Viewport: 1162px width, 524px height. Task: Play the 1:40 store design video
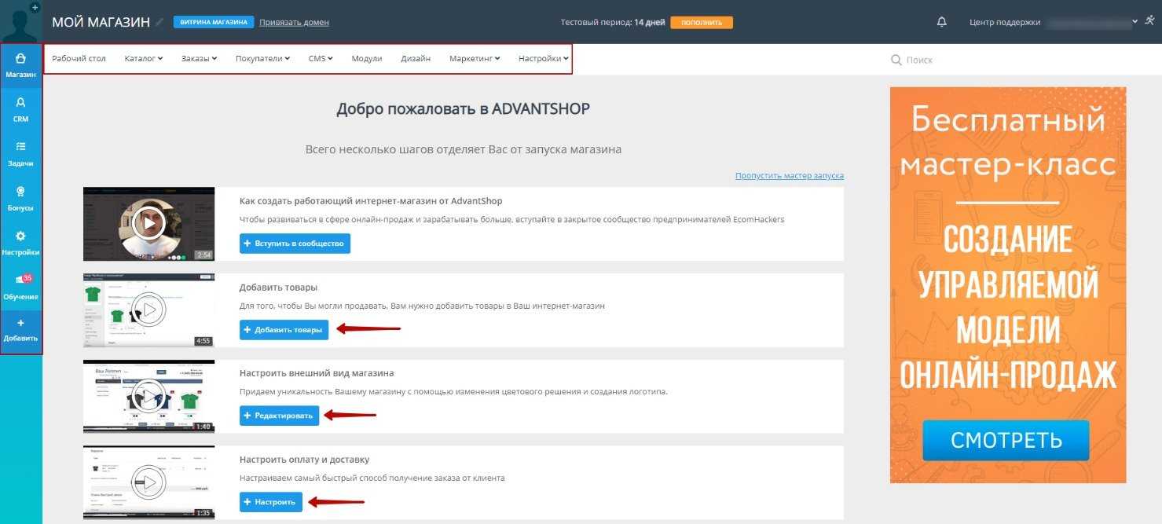point(148,397)
